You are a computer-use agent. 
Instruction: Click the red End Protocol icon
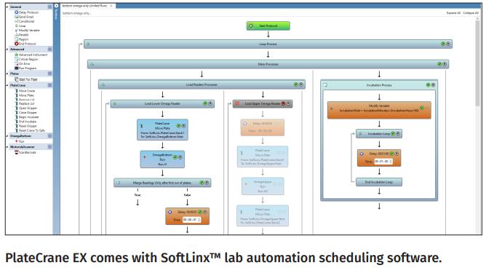pyautogui.click(x=17, y=44)
